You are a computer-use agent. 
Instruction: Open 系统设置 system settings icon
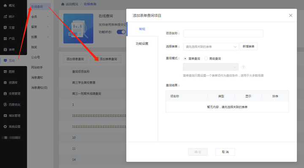pyautogui.click(x=5, y=126)
